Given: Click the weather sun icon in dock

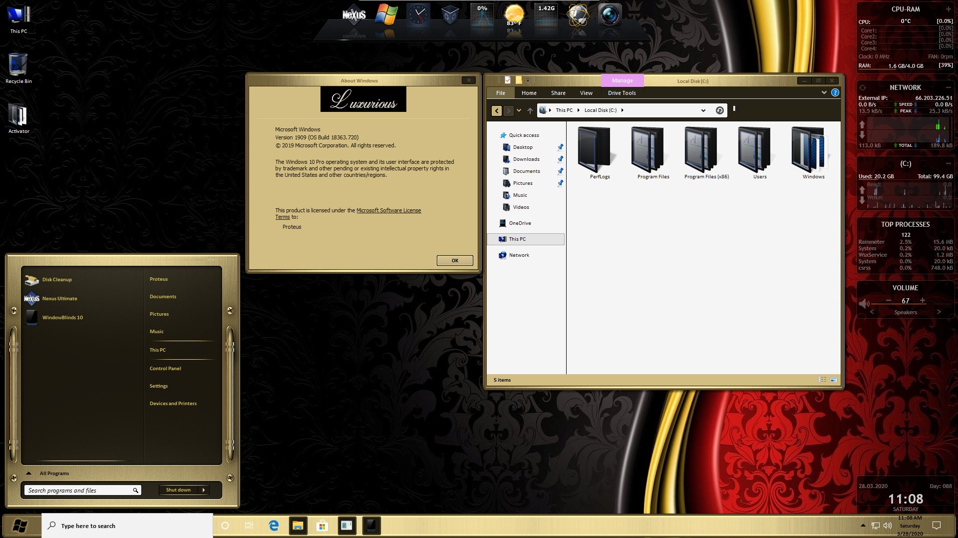Looking at the screenshot, I should pos(514,14).
